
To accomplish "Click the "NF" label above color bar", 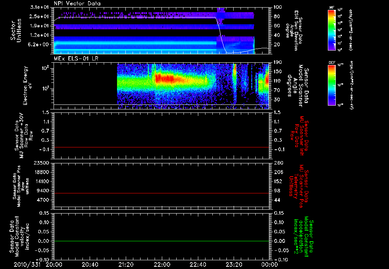I will point(332,8).
